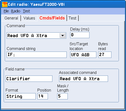Click the Position label
The width and height of the screenshot is (126, 111).
[44, 90]
